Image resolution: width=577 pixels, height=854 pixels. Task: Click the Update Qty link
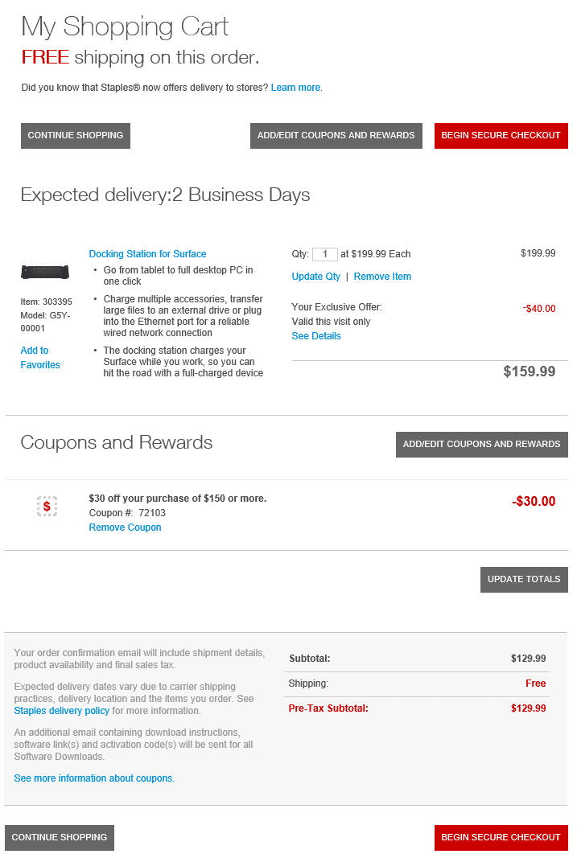(315, 277)
